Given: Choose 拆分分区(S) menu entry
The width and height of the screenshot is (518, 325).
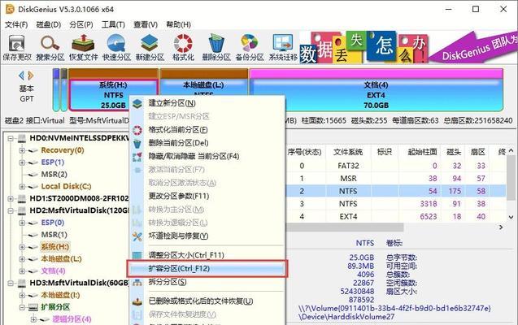Looking at the screenshot, I should (207, 282).
